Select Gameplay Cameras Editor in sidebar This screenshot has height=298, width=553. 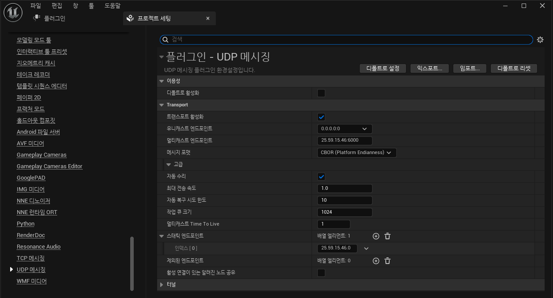tap(49, 166)
